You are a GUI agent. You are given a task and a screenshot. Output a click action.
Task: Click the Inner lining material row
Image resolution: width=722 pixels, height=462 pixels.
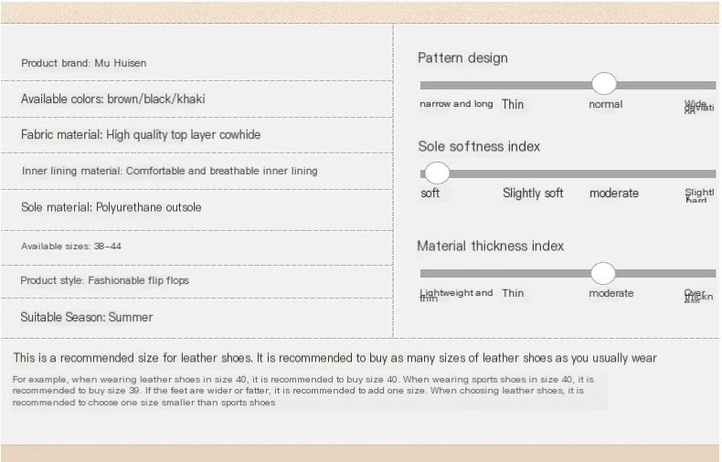(x=170, y=171)
